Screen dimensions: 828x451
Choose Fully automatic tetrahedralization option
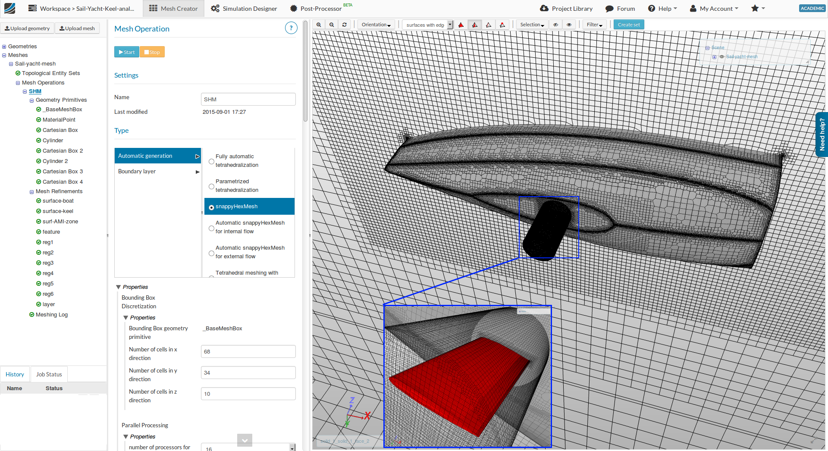(x=211, y=161)
